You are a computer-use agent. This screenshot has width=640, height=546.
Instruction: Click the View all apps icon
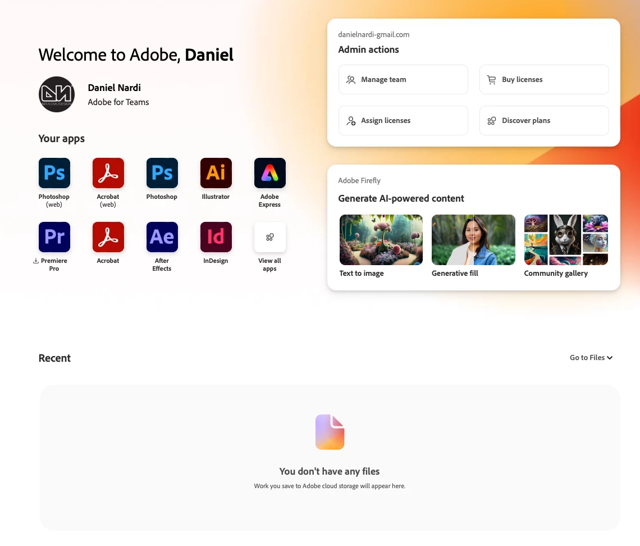point(270,237)
